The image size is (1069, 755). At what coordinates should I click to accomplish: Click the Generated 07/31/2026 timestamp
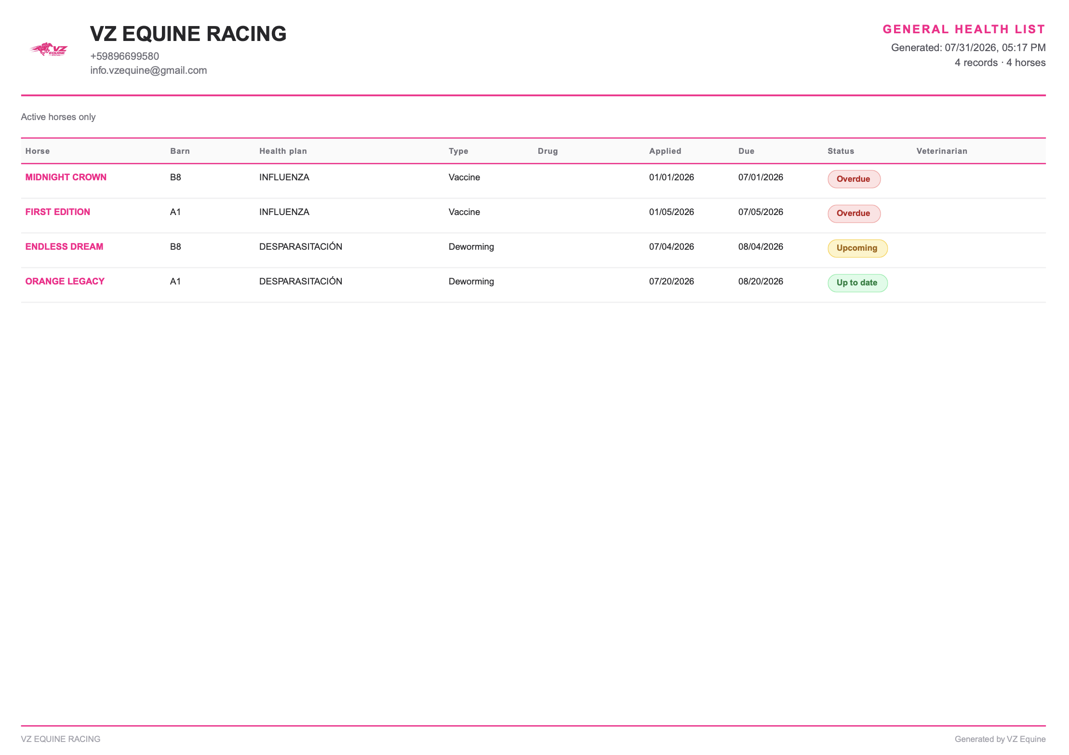tap(968, 48)
